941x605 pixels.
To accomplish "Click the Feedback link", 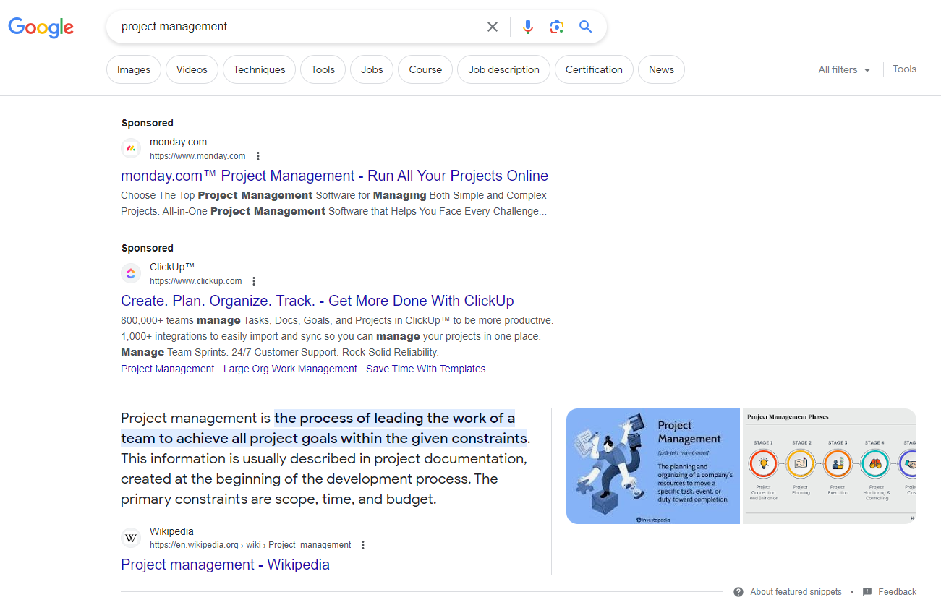I will point(896,591).
